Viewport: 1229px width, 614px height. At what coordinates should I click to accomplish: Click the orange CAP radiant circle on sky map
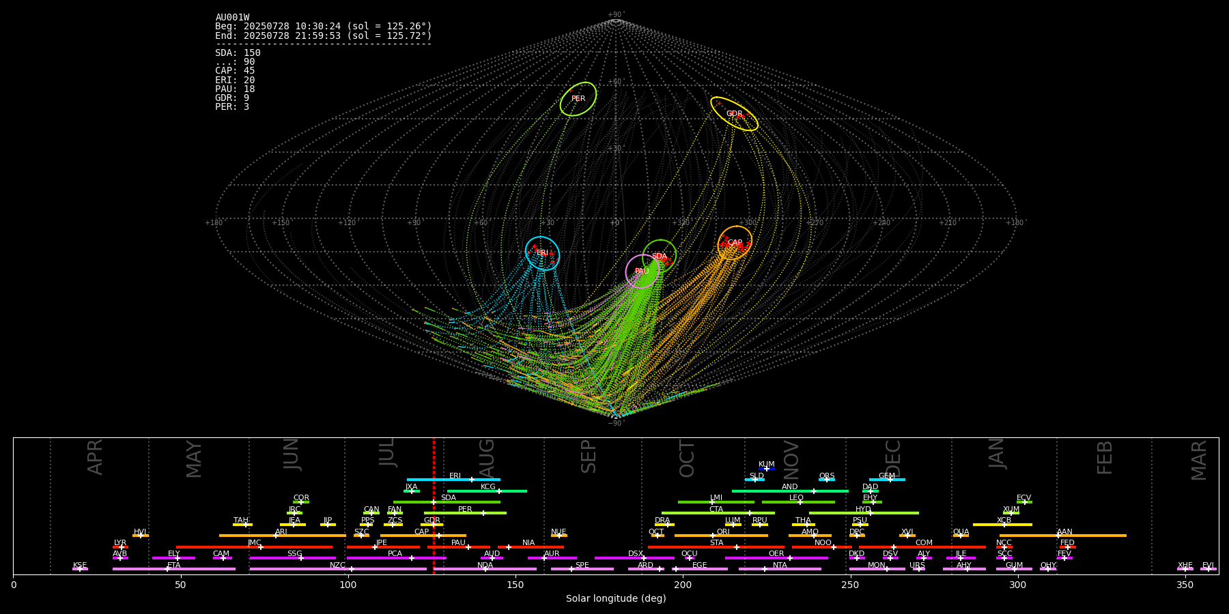pyautogui.click(x=735, y=243)
